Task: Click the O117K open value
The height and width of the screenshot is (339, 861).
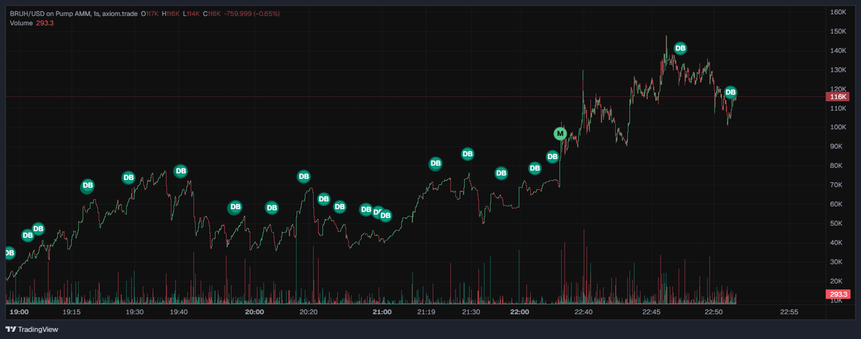Action: 150,14
